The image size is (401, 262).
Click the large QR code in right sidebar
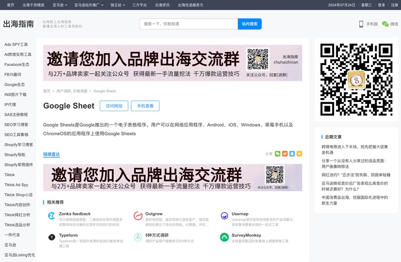click(x=356, y=79)
